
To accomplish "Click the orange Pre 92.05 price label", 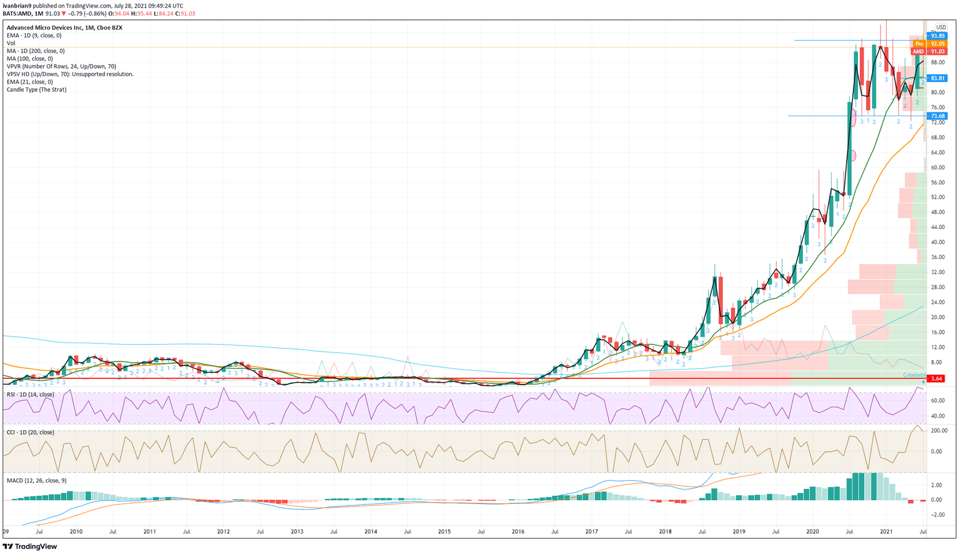I will (931, 44).
